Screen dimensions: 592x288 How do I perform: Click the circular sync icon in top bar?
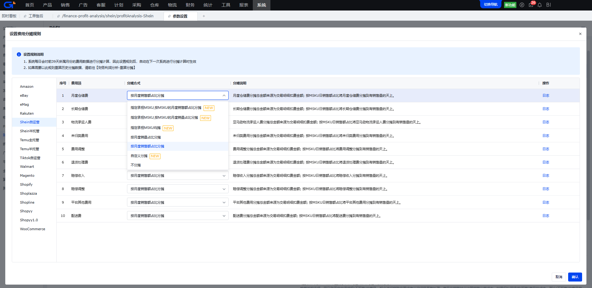pos(522,5)
